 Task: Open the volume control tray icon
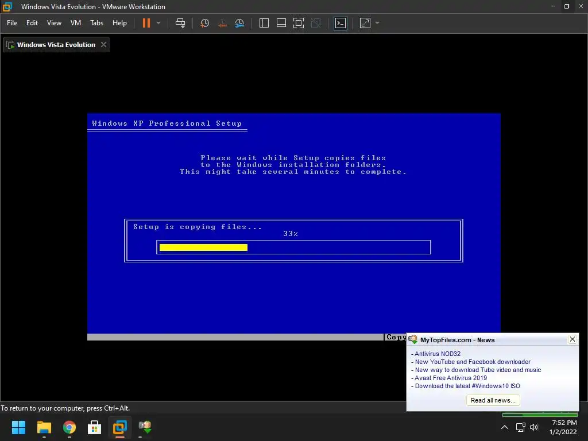(534, 427)
